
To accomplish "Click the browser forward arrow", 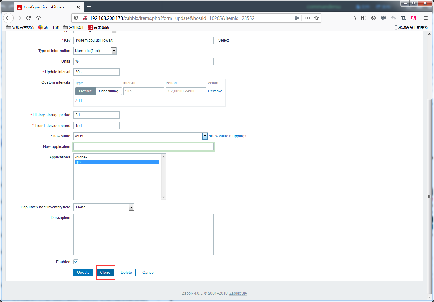I will [x=19, y=18].
